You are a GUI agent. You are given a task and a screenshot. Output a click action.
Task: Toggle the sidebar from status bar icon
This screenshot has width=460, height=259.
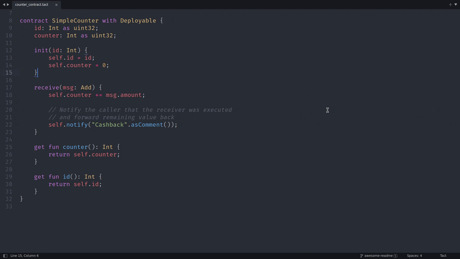(x=5, y=256)
